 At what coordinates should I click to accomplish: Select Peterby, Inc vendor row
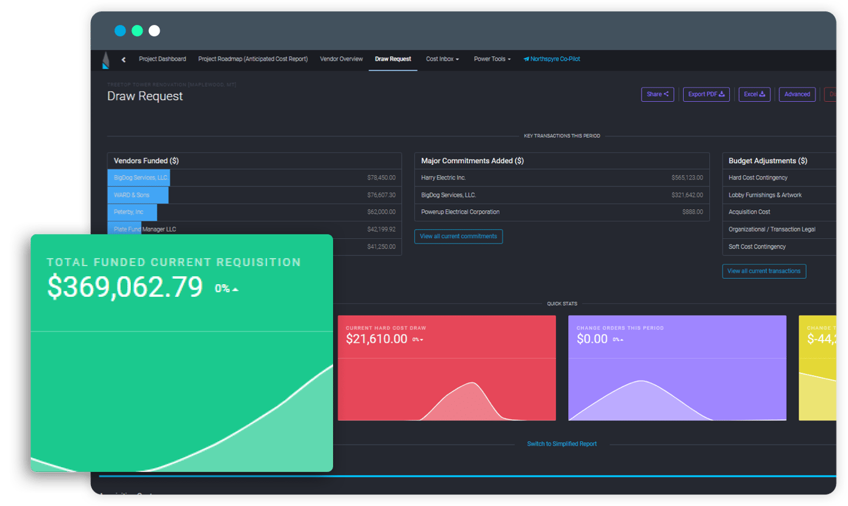254,212
